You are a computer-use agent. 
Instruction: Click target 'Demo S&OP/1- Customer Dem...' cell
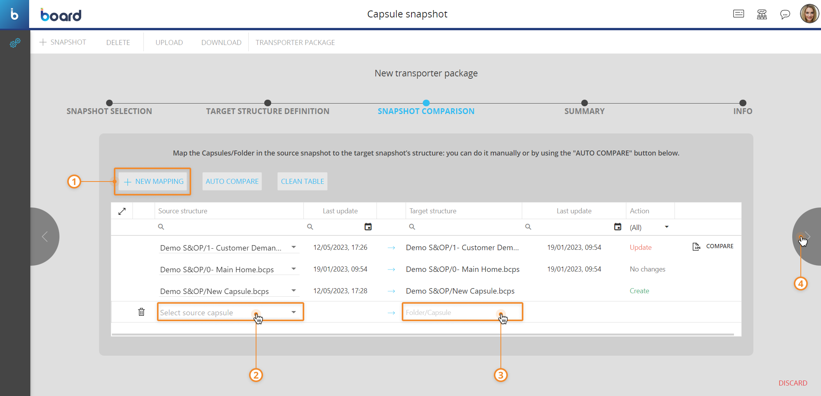pos(462,247)
